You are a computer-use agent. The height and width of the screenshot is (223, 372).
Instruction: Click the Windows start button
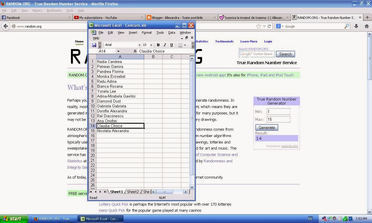coord(14,219)
